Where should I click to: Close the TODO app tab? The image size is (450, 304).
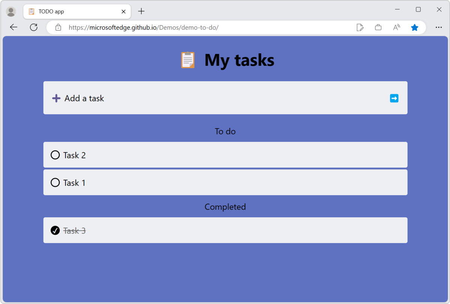tap(123, 12)
